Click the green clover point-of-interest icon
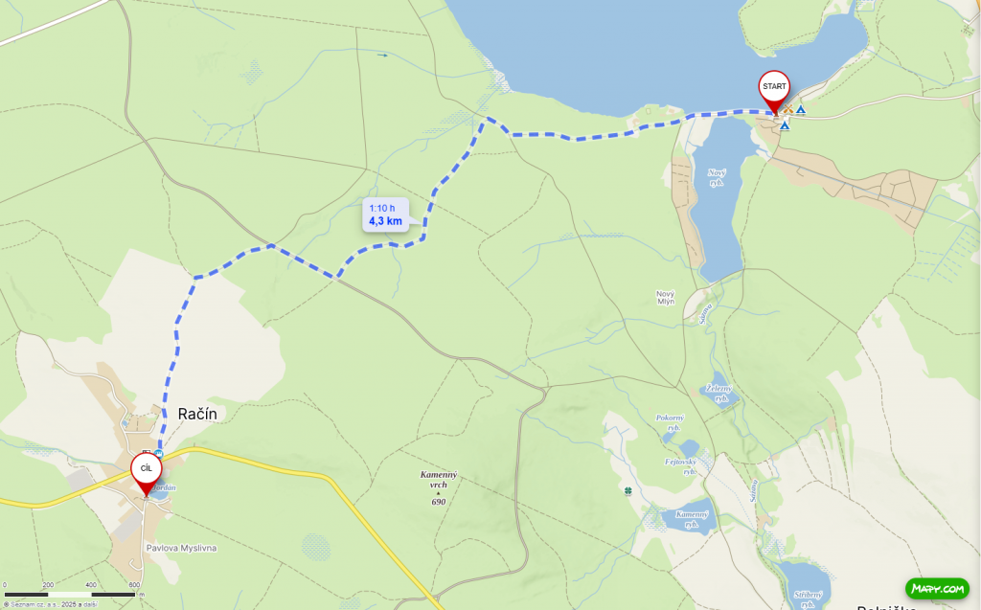Image resolution: width=981 pixels, height=610 pixels. pos(627,491)
